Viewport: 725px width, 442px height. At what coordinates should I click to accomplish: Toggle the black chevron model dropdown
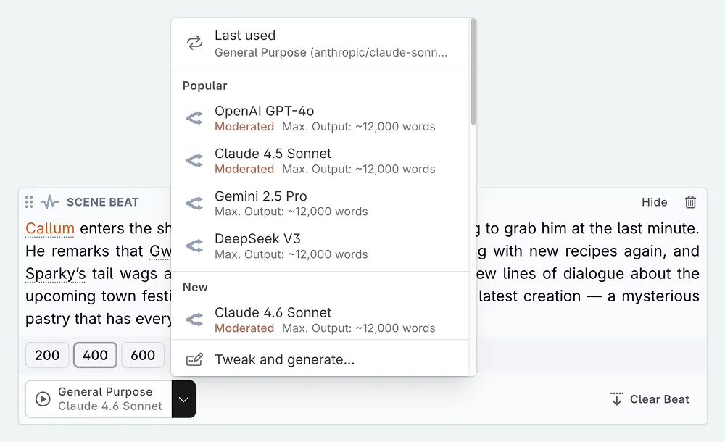(x=183, y=399)
